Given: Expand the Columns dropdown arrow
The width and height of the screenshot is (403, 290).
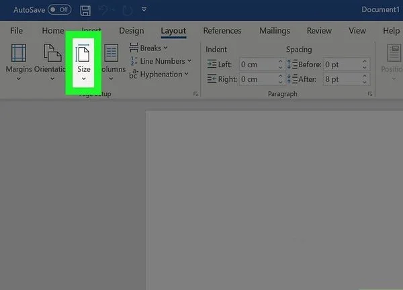Looking at the screenshot, I should tap(111, 79).
